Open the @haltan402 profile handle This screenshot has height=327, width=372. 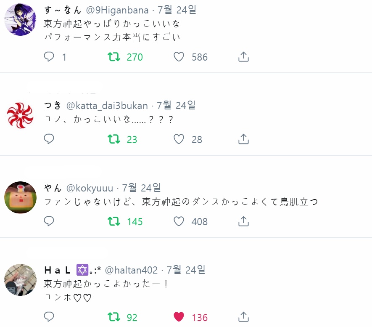point(131,270)
